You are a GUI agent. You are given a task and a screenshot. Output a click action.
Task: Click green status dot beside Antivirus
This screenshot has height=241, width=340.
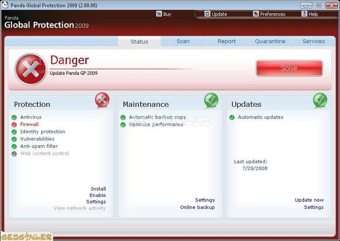(x=14, y=117)
